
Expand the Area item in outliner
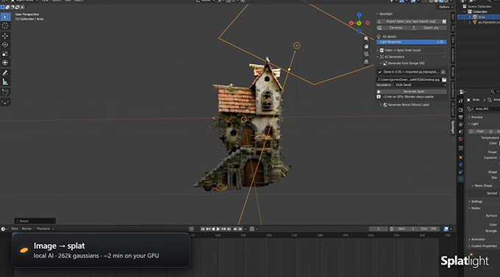tap(469, 17)
